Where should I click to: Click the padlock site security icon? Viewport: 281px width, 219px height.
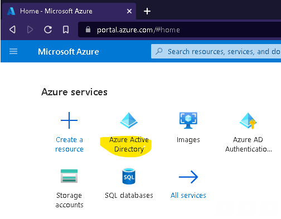pos(88,30)
